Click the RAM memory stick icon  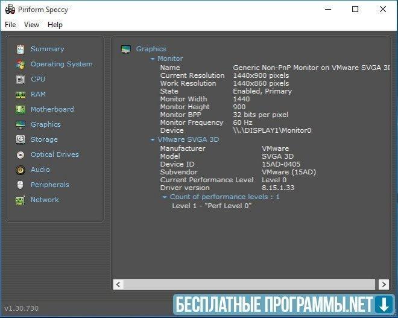click(21, 95)
